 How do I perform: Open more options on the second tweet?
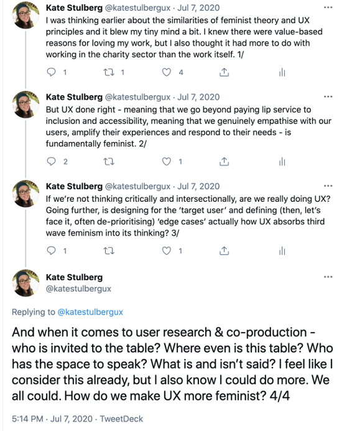[328, 97]
